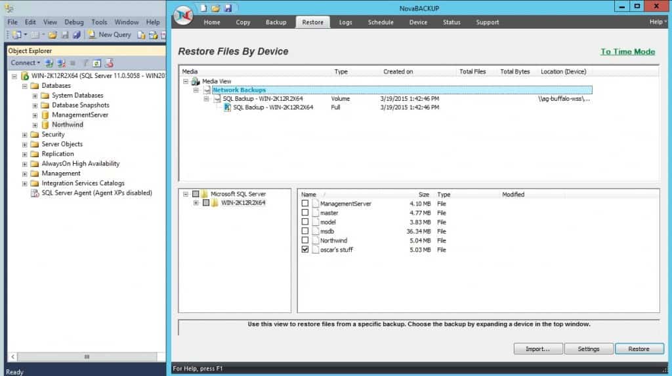Image resolution: width=672 pixels, height=376 pixels.
Task: Collapse the Databases node in Object Explorer
Action: (x=24, y=86)
